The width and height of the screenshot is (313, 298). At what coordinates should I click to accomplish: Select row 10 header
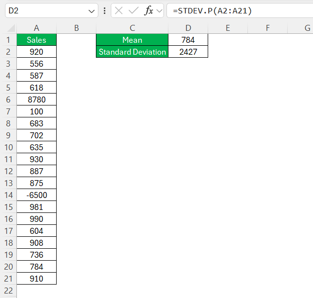(x=8, y=147)
